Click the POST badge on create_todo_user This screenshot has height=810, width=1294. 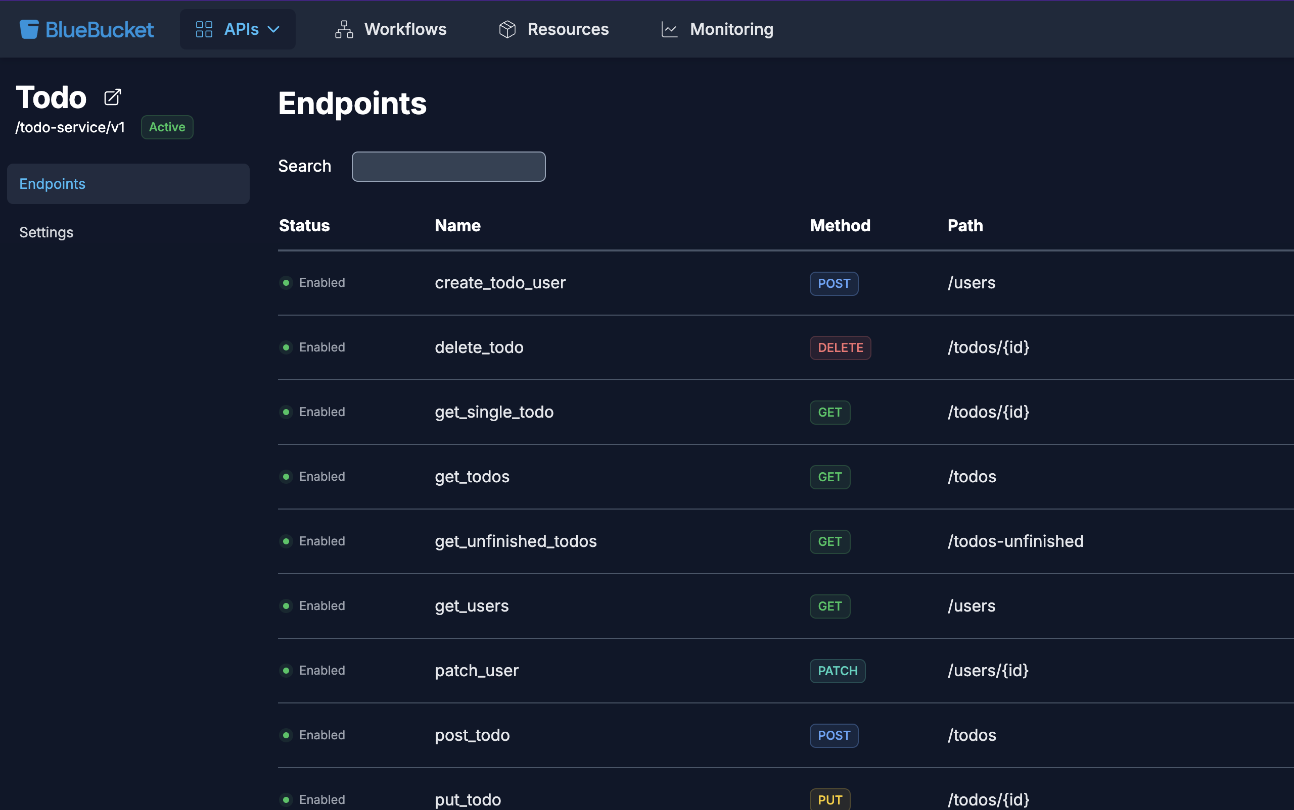[x=834, y=283]
